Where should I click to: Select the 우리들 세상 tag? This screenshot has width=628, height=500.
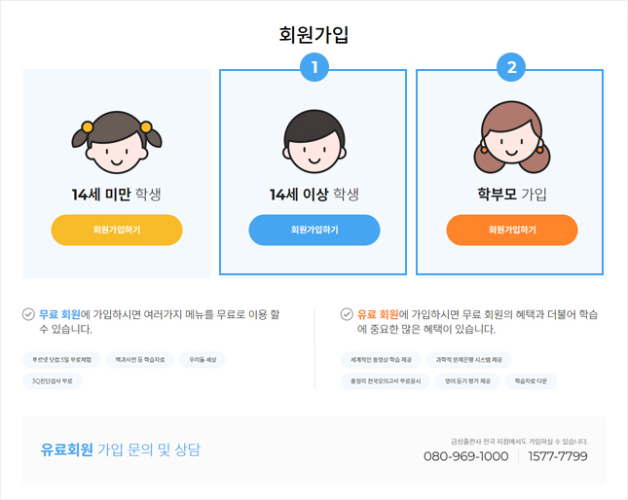click(x=203, y=360)
